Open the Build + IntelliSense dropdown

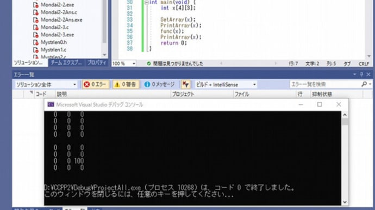(226, 84)
